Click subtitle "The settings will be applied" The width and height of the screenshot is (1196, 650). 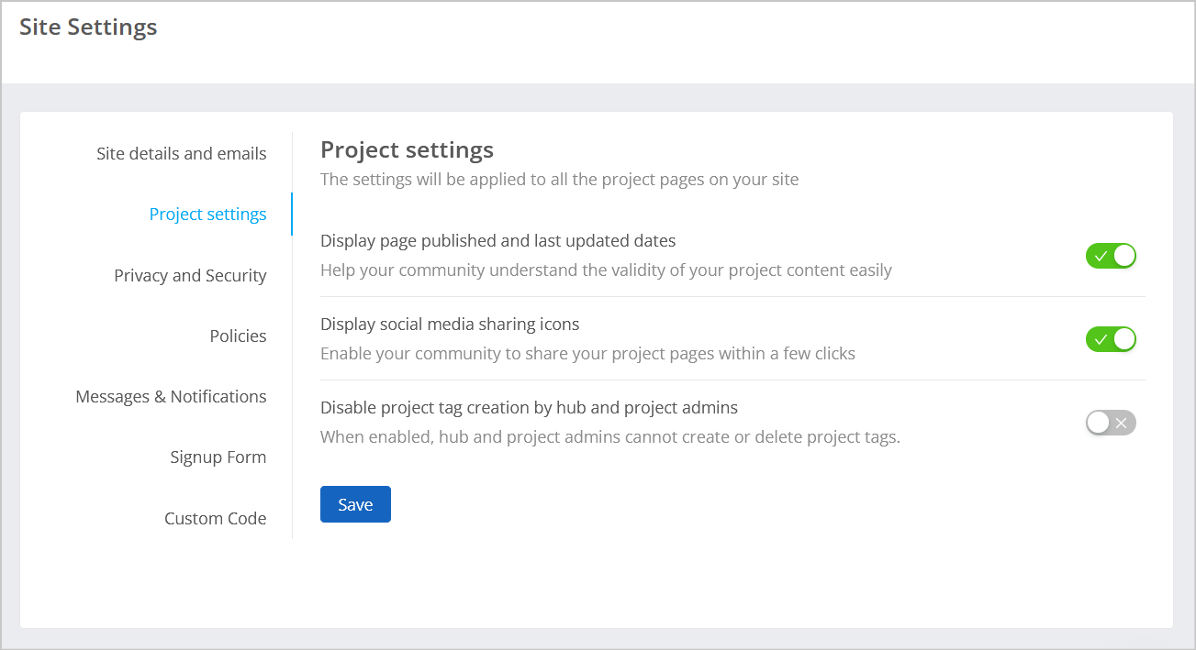[559, 180]
